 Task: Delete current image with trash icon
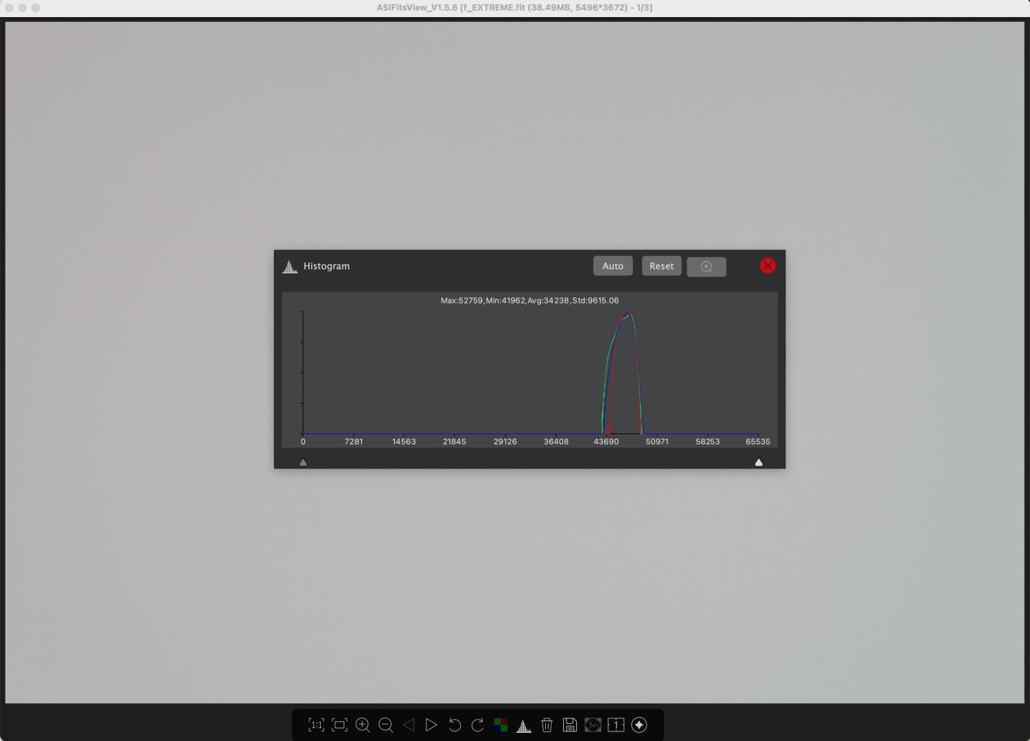coord(547,725)
